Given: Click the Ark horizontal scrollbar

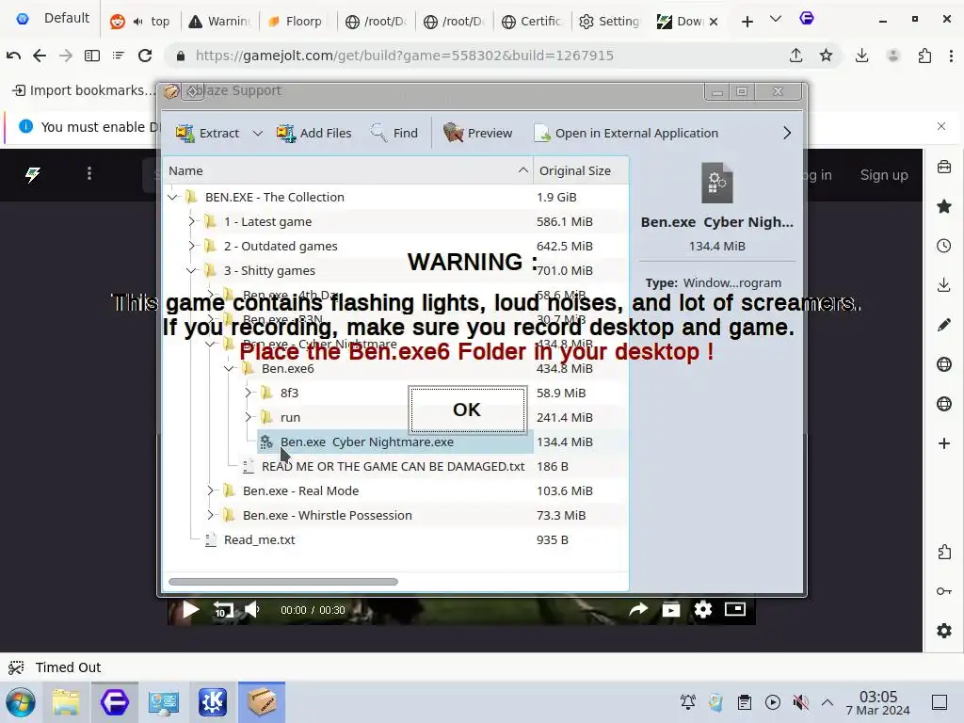Looking at the screenshot, I should pos(282,582).
